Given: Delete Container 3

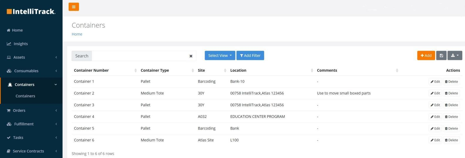Looking at the screenshot, I should coord(451,105).
